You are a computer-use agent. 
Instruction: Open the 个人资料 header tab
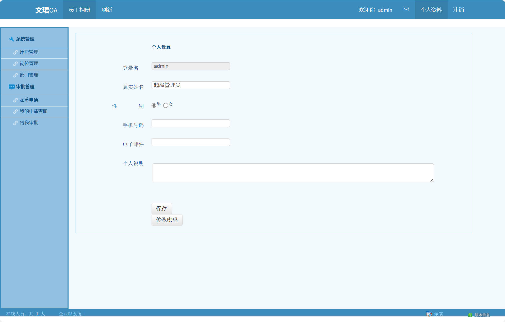coord(431,10)
